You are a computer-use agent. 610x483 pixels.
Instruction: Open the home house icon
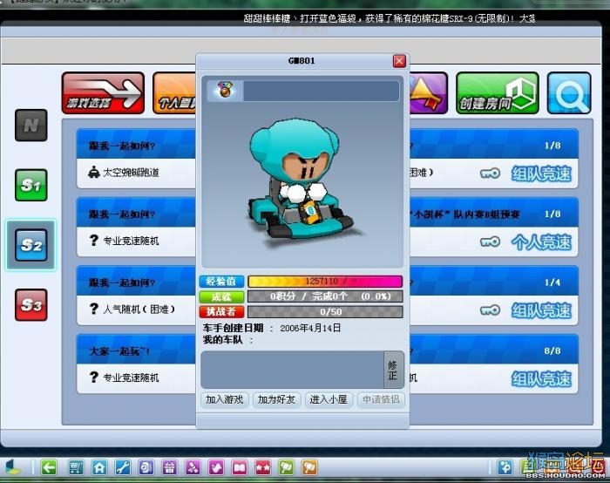[99, 467]
